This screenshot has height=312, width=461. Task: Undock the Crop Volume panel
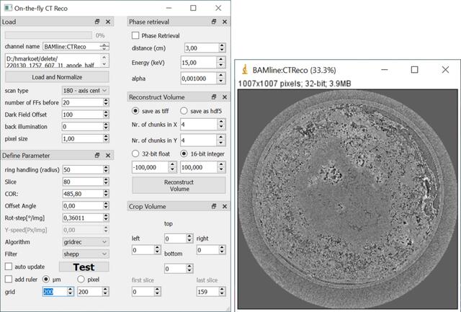pyautogui.click(x=214, y=206)
